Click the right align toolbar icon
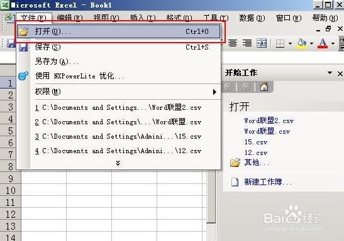 (247, 43)
